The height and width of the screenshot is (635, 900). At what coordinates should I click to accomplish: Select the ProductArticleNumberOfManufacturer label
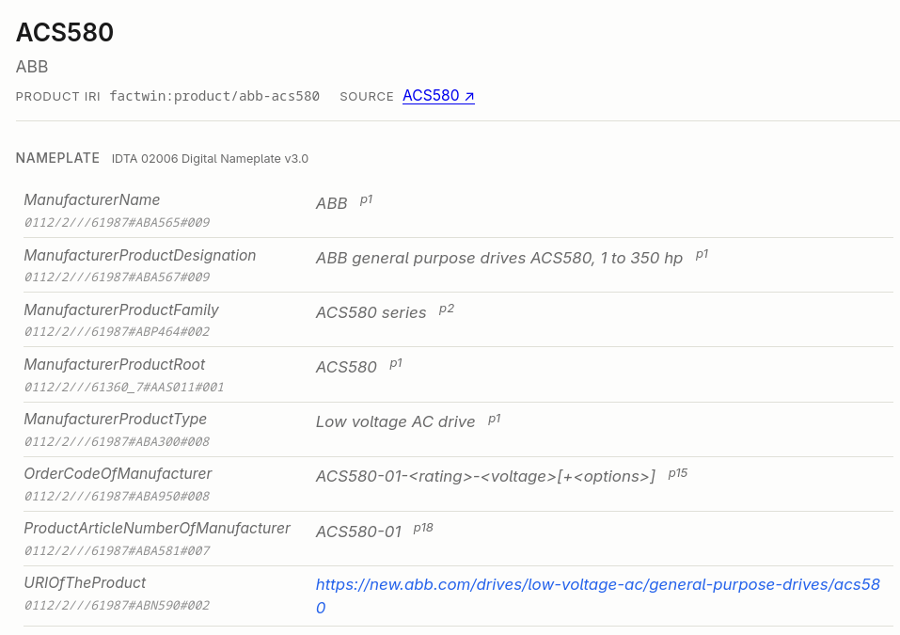pyautogui.click(x=157, y=528)
